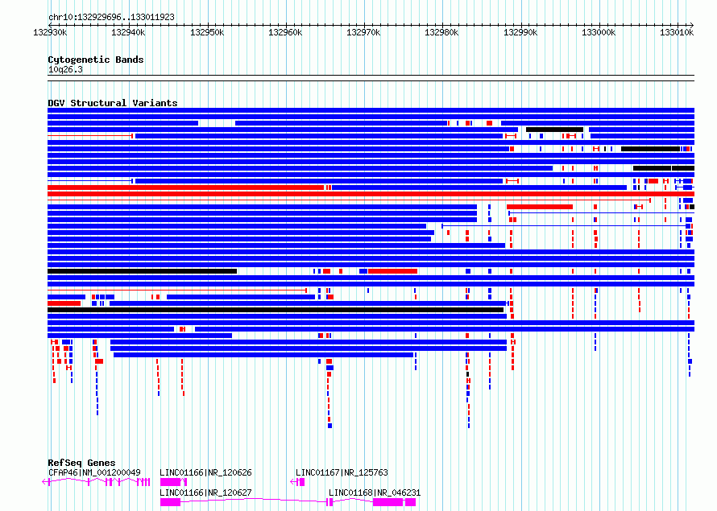Pick the 132980k ruler position
The height and width of the screenshot is (511, 717).
(x=441, y=32)
